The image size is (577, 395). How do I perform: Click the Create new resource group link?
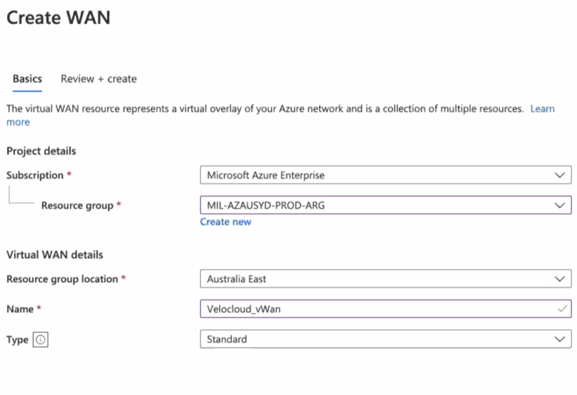pyautogui.click(x=225, y=222)
